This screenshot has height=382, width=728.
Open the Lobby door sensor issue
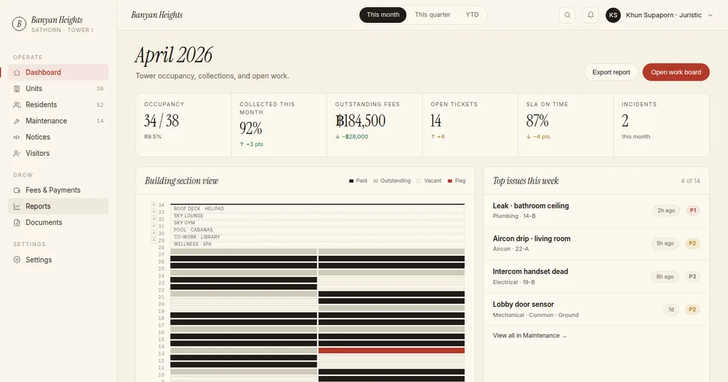(596, 309)
